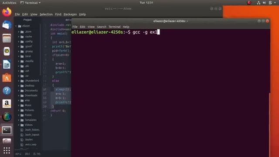Select the .ssh folder row
The width and height of the screenshot is (279, 157).
click(28, 71)
